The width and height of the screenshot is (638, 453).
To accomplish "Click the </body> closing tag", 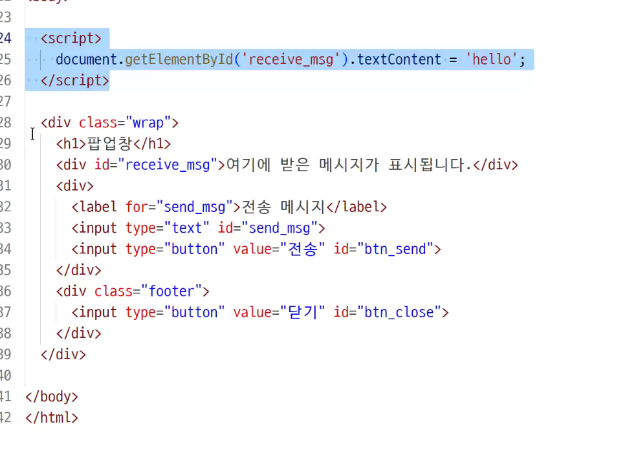I will coord(52,397).
